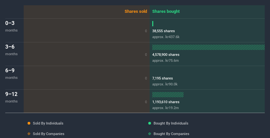Image resolution: width=270 pixels, height=138 pixels.
Task: Click the 9–12 months row label
Action: 12,97
